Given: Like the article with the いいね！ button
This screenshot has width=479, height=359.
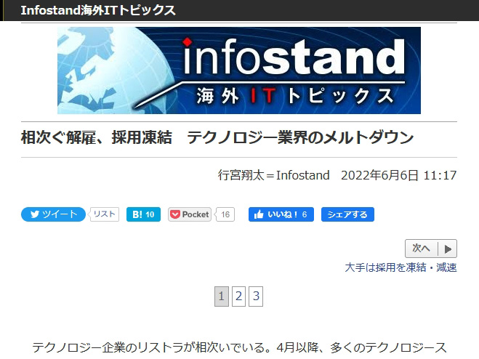Looking at the screenshot, I should [281, 214].
